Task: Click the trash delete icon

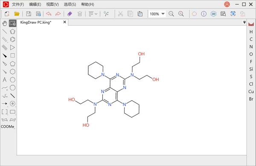Action: point(80,14)
